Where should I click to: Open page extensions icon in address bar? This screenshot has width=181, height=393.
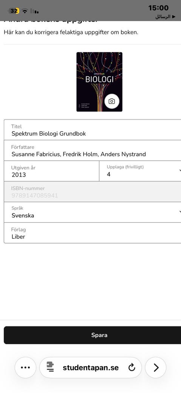(x=50, y=367)
